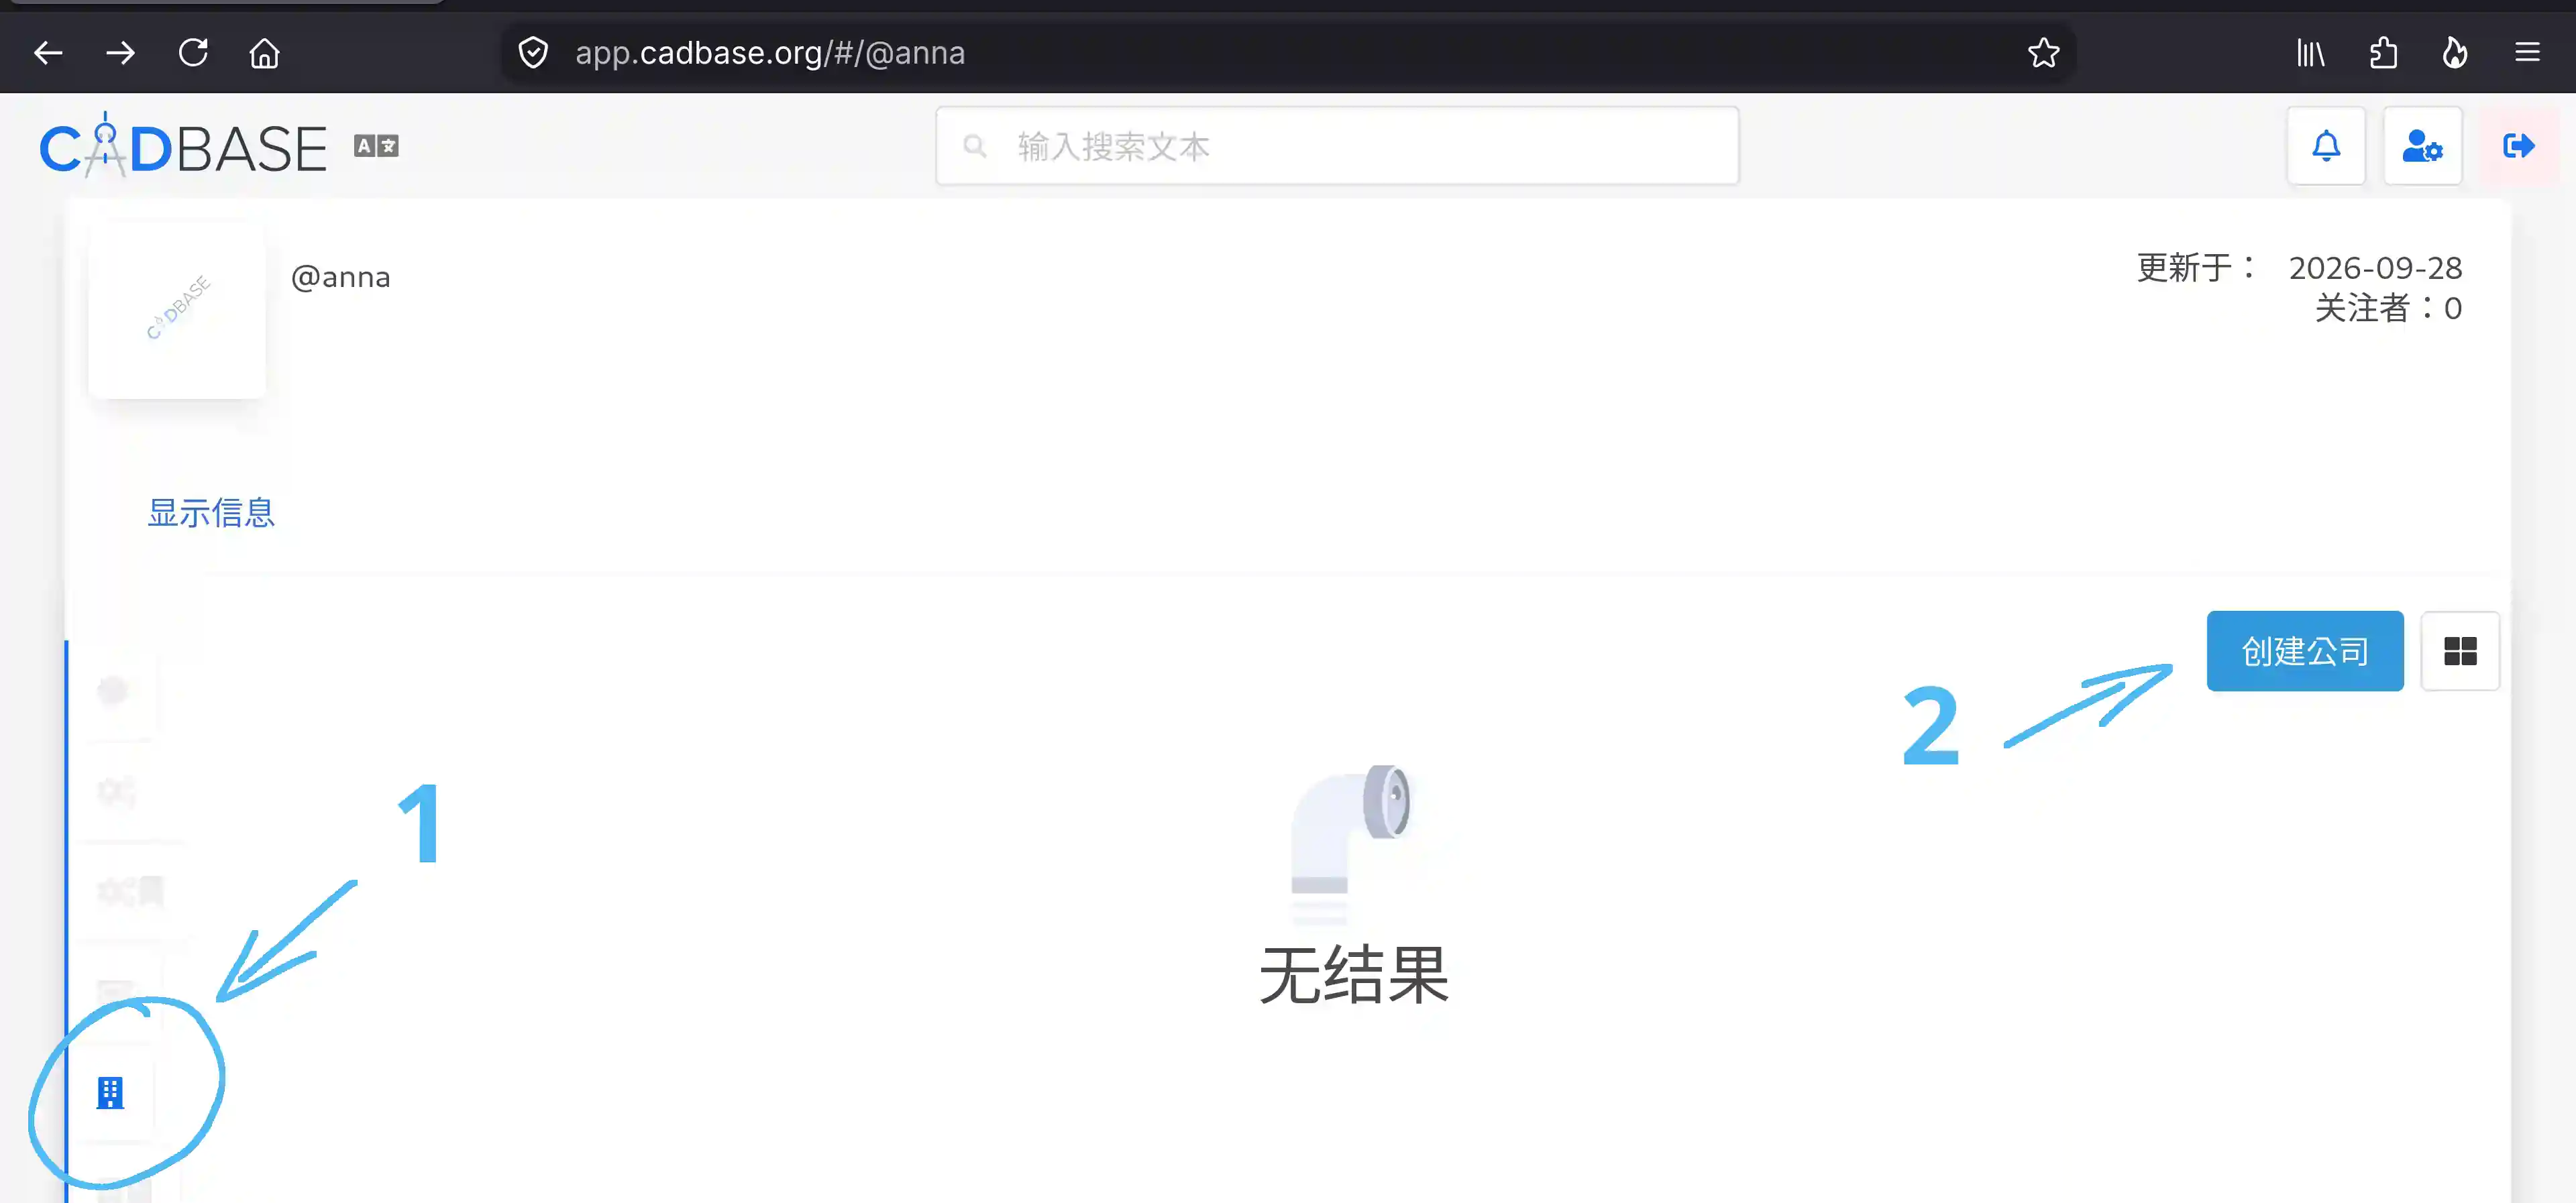Image resolution: width=2576 pixels, height=1203 pixels.
Task: Click the address bar URL
Action: click(x=769, y=52)
